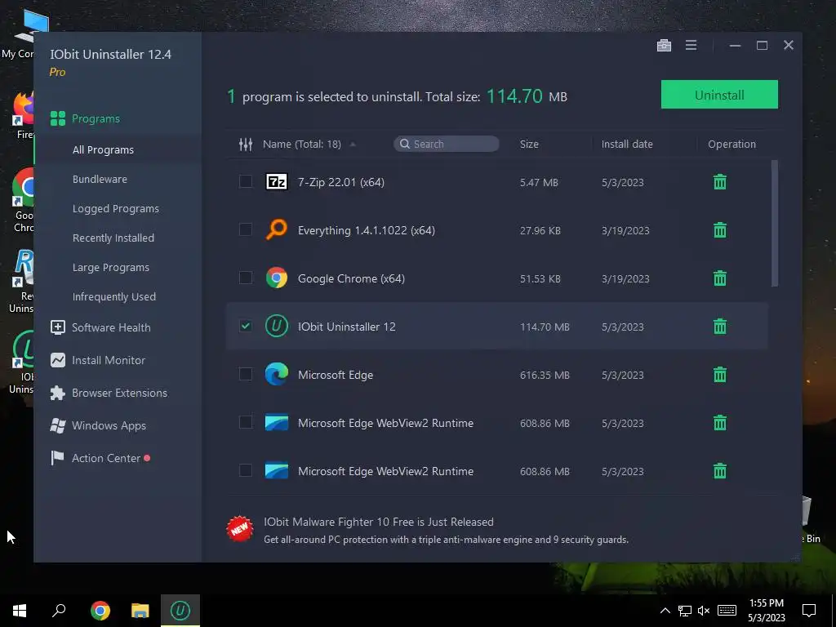Open Logged Programs list
Screen dimensions: 836x627
coord(118,208)
